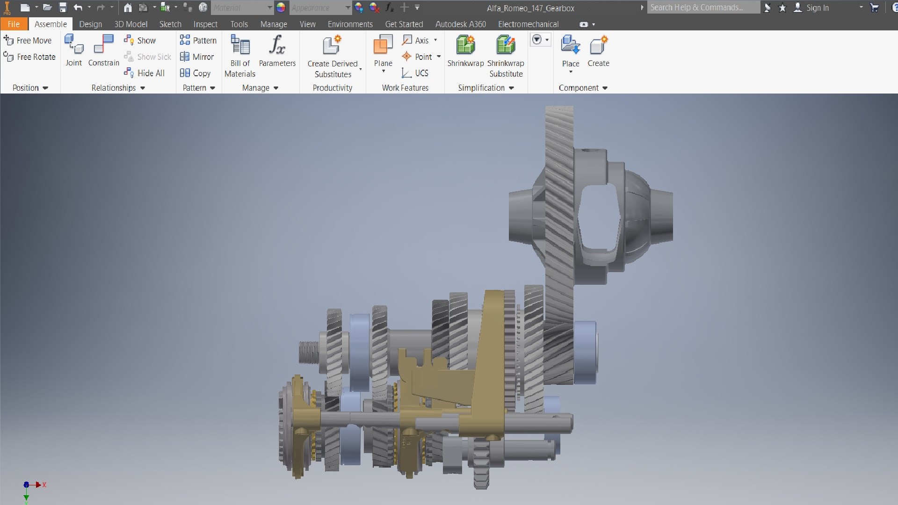Click the Save disk icon
The width and height of the screenshot is (898, 505).
tap(63, 7)
